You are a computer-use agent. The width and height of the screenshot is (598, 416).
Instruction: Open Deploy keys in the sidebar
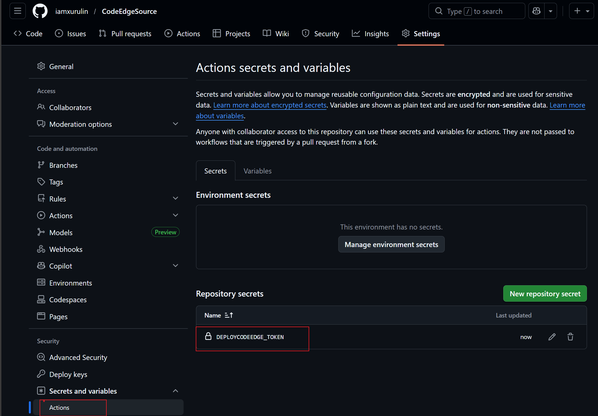click(68, 374)
